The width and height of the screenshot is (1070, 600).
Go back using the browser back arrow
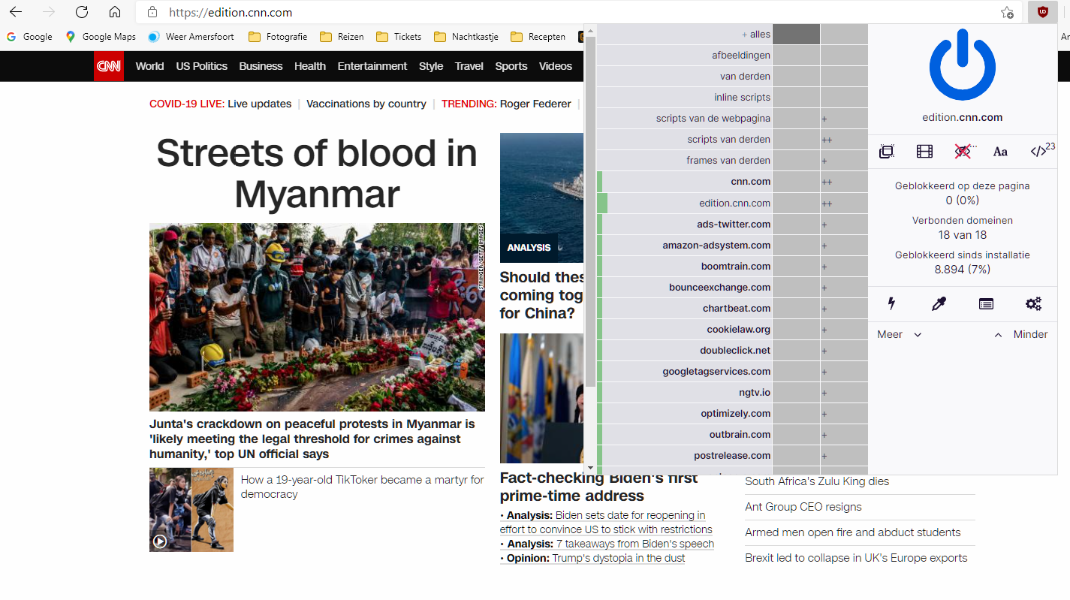tap(16, 12)
